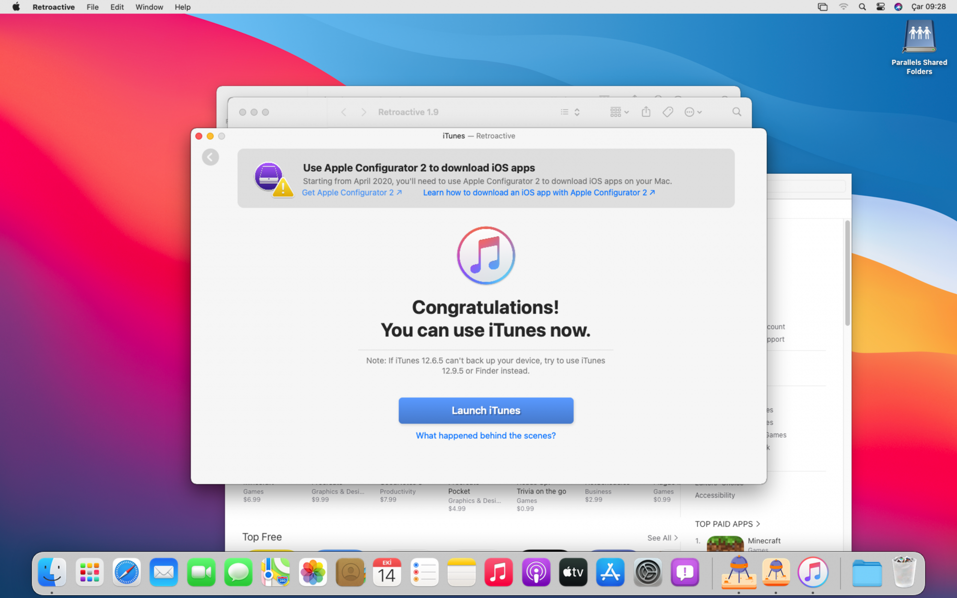The image size is (957, 598).
Task: Open the Downloads folder in the Dock
Action: [867, 572]
